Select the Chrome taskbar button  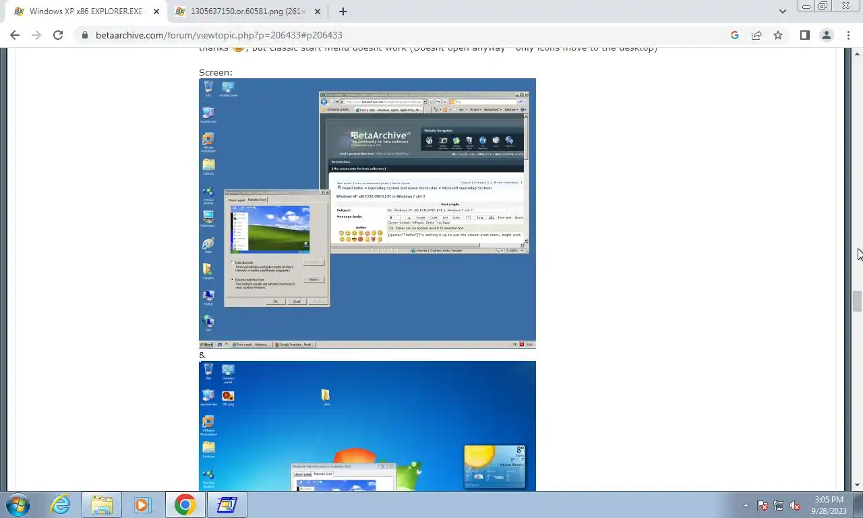coord(185,505)
